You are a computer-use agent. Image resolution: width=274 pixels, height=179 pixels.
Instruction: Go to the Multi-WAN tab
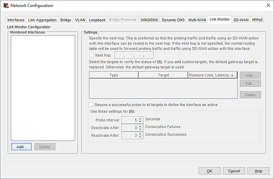[x=196, y=20]
